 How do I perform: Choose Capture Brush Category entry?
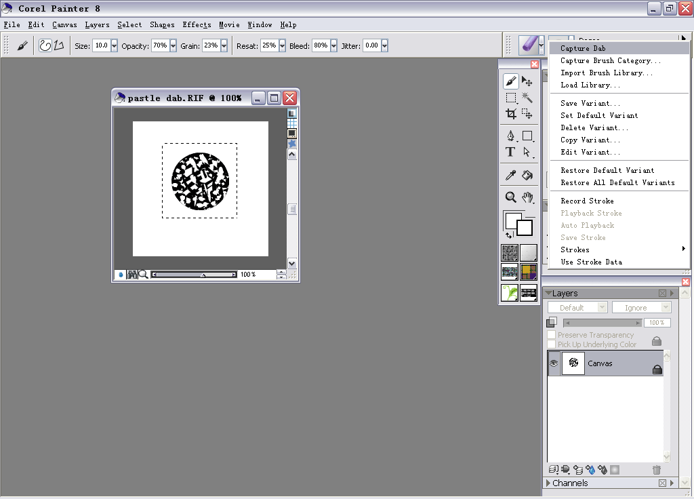pyautogui.click(x=619, y=60)
